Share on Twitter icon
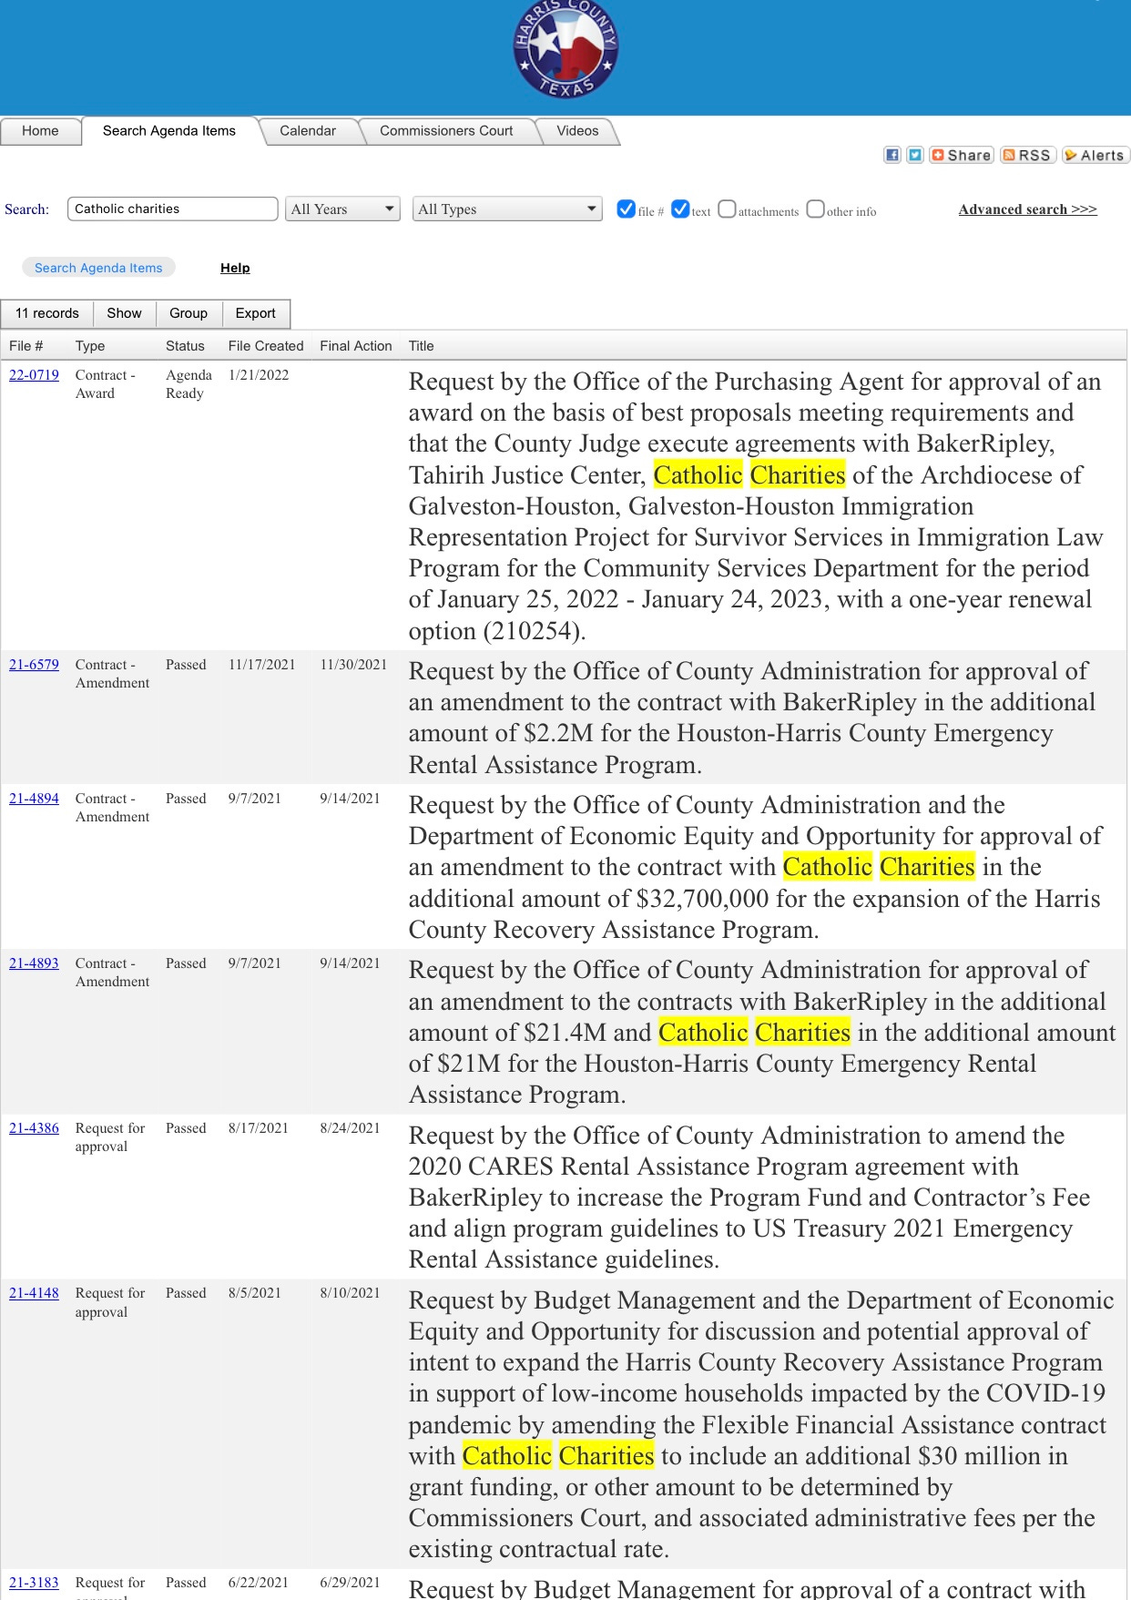 pos(915,155)
